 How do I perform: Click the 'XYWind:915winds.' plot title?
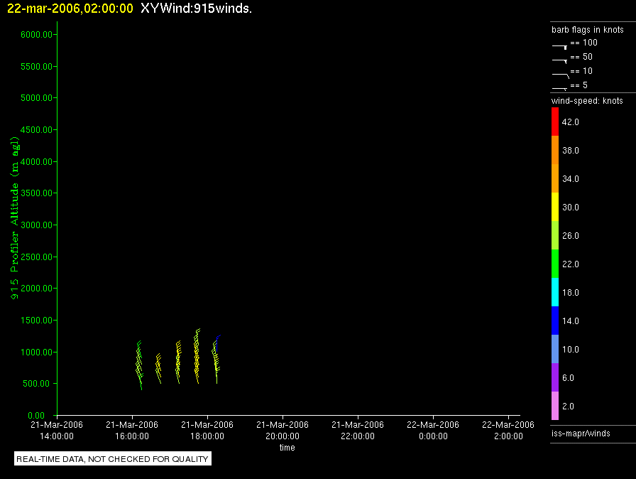[197, 9]
